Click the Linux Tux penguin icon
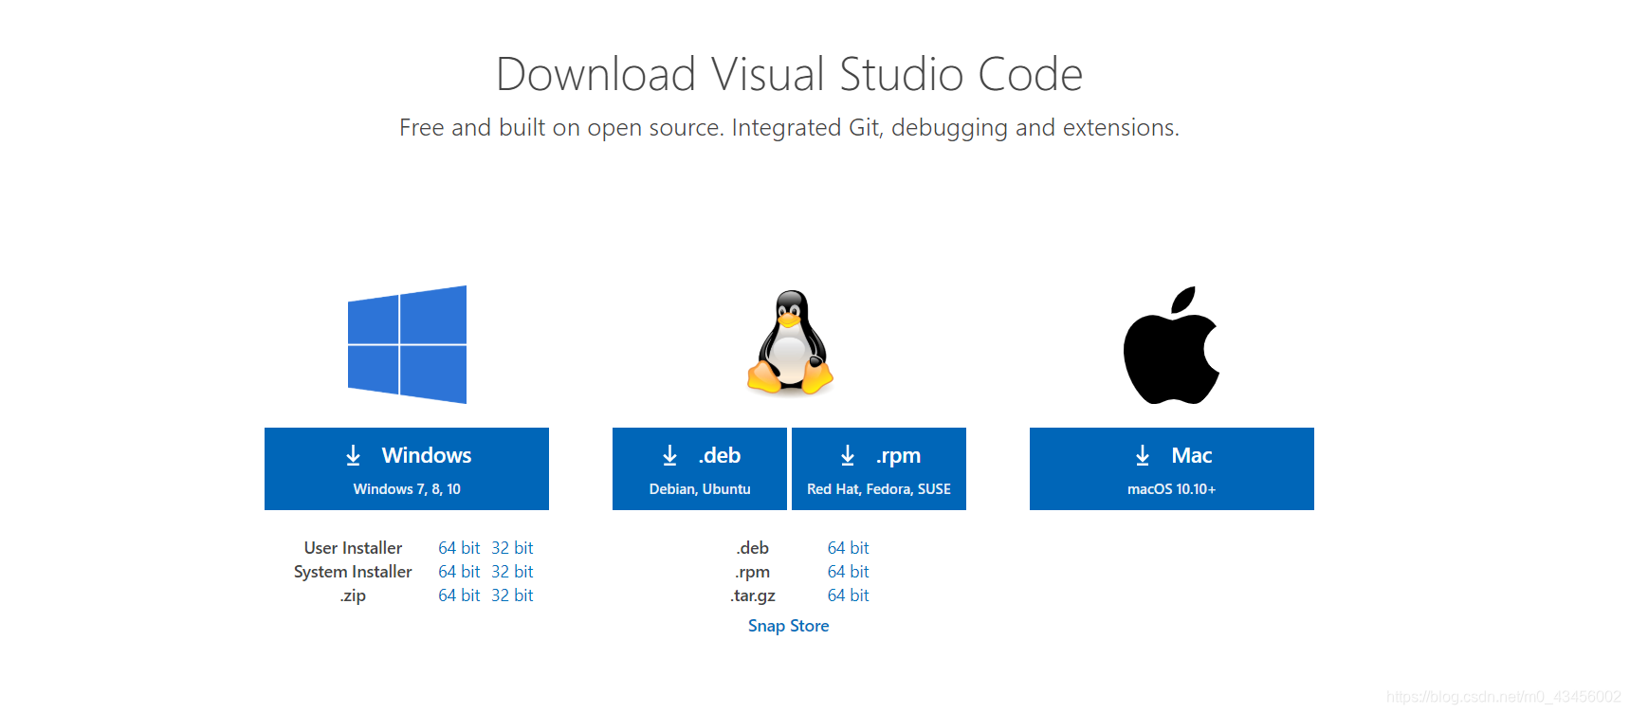1630x714 pixels. click(790, 341)
